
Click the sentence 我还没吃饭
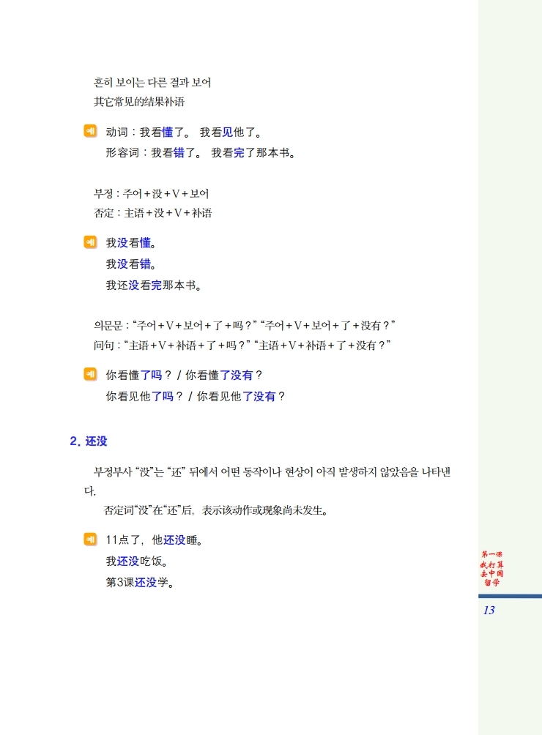(137, 561)
